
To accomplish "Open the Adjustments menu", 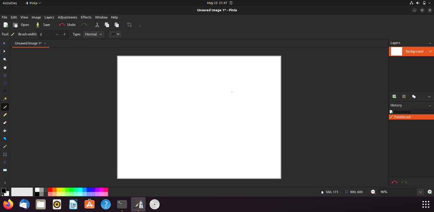I will pos(67,17).
